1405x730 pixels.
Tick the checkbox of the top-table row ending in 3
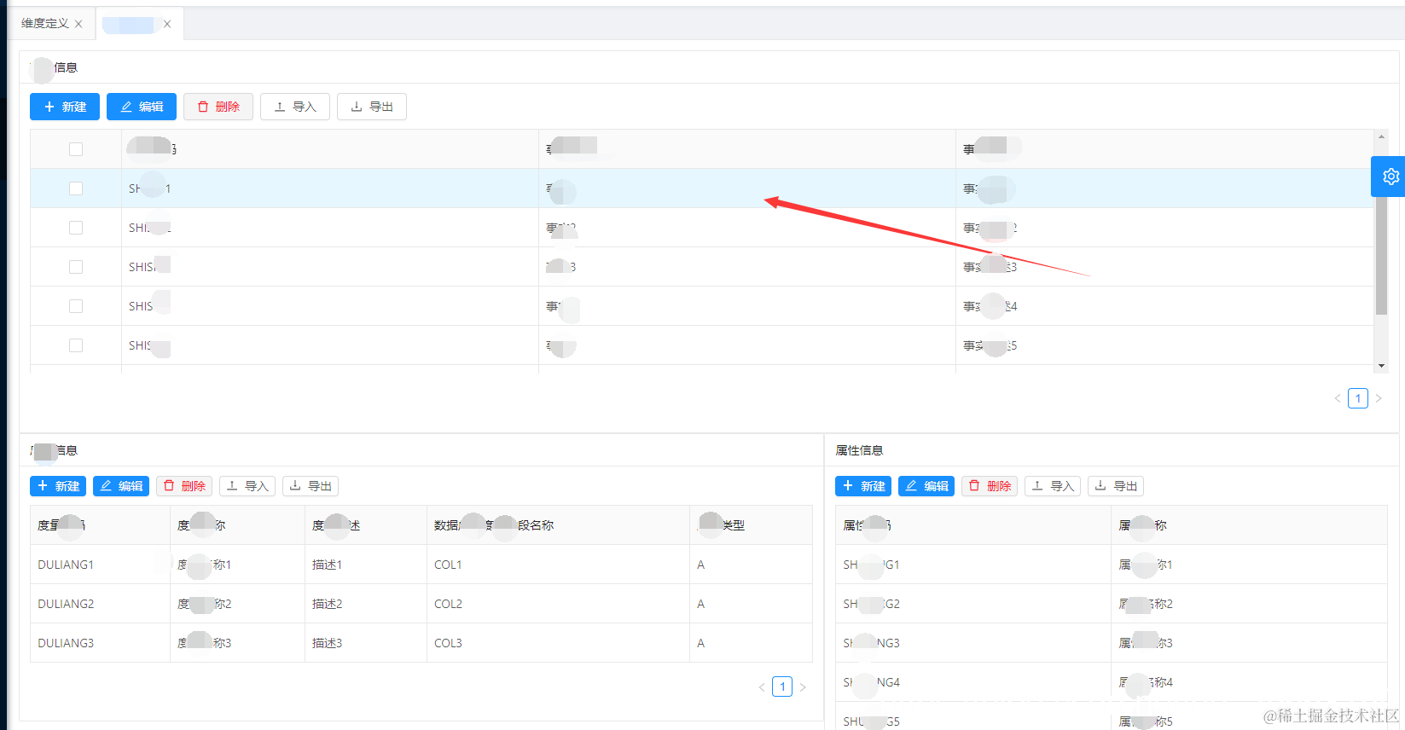76,267
